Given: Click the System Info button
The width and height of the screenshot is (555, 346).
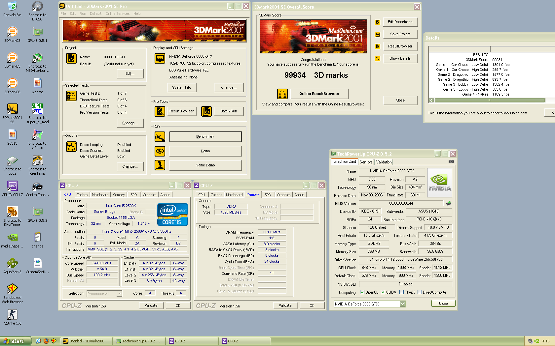Looking at the screenshot, I should (x=182, y=87).
